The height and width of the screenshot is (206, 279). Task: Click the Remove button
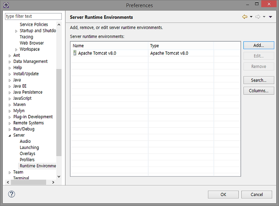click(x=258, y=66)
